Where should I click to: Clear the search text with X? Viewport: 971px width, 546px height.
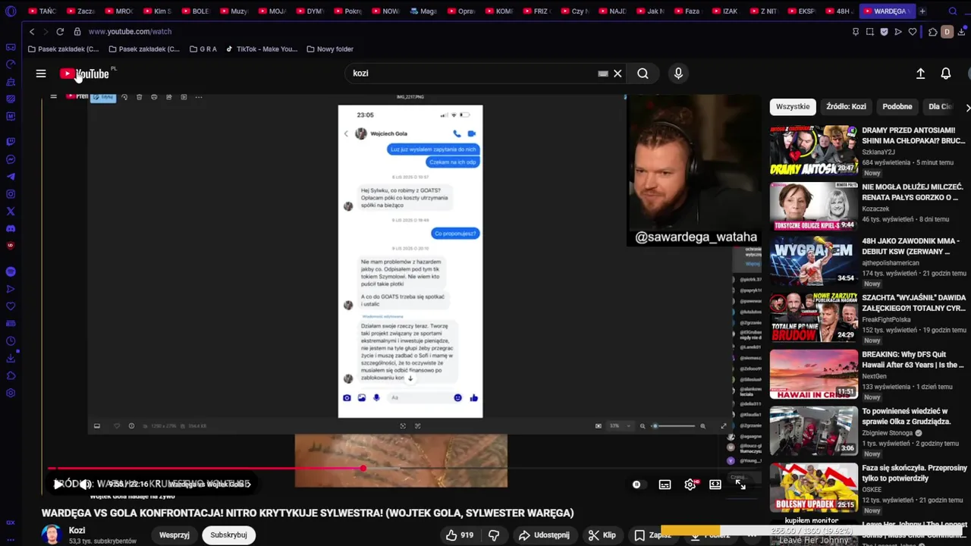[617, 74]
